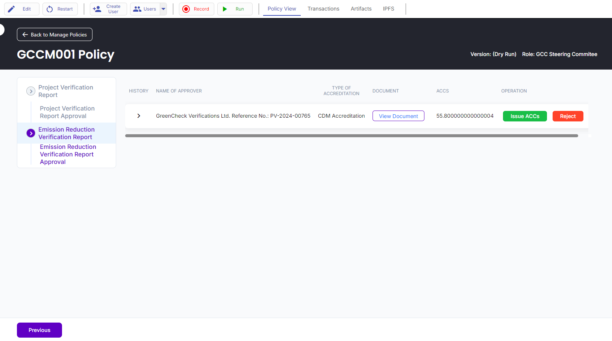The image size is (612, 341).
Task: Switch to the Transactions tab
Action: tap(323, 9)
